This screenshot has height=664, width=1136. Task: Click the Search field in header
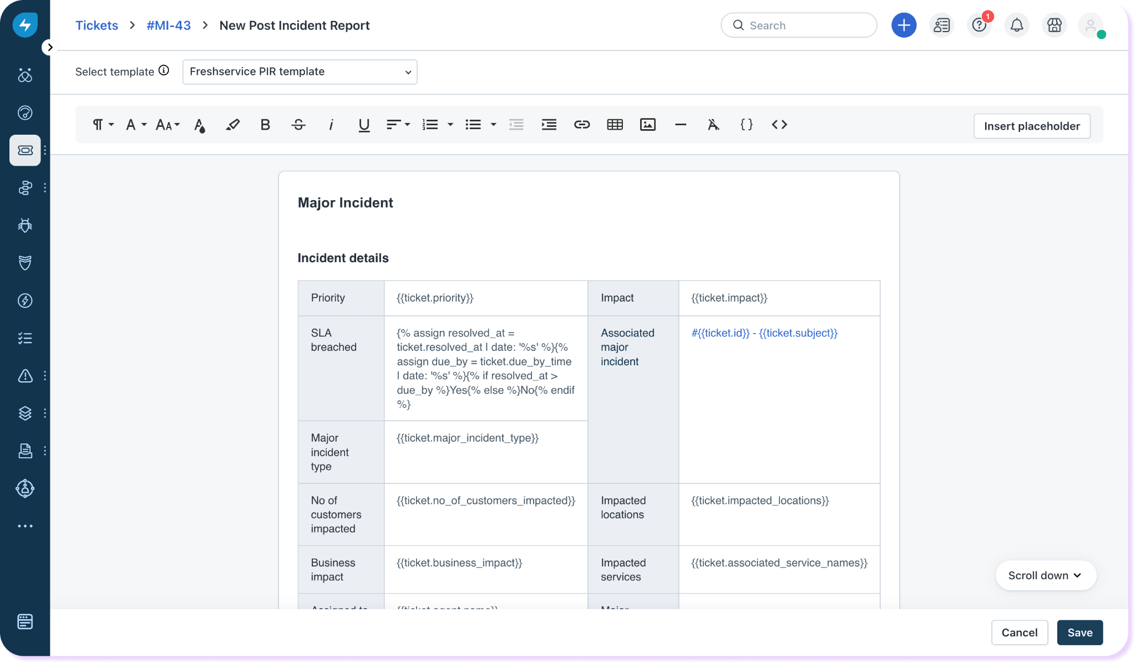799,25
